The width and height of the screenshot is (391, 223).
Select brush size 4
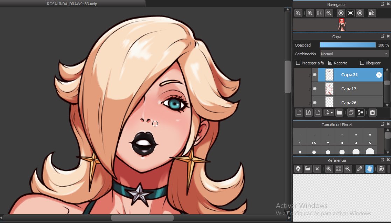(x=356, y=137)
